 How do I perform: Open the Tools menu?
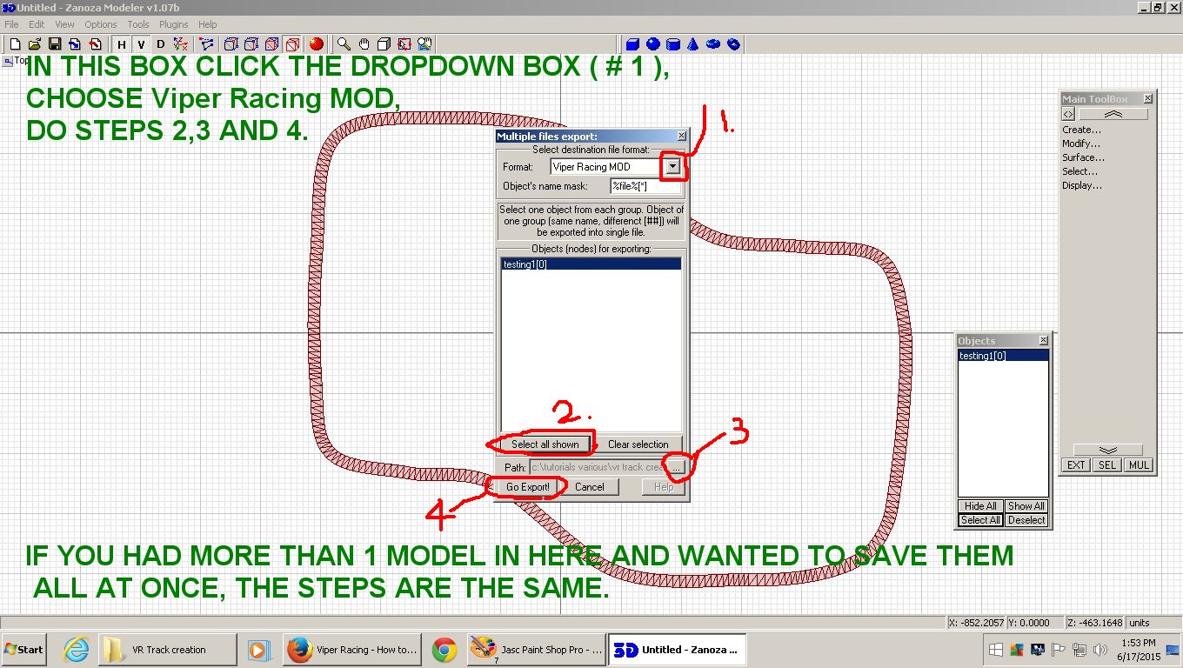138,24
